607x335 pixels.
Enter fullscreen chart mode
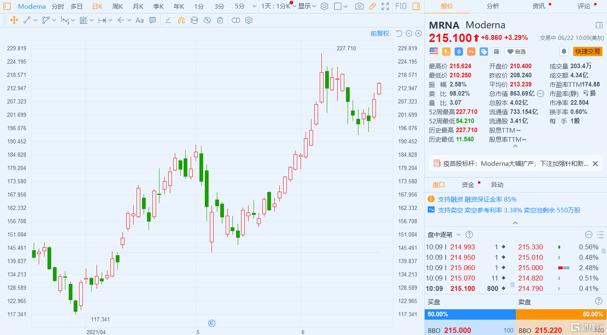pos(386,6)
